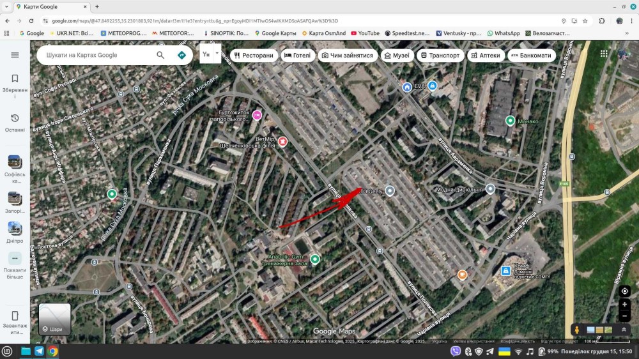Image resolution: width=639 pixels, height=359 pixels.
Task: Open the recent places history
Action: 15,123
